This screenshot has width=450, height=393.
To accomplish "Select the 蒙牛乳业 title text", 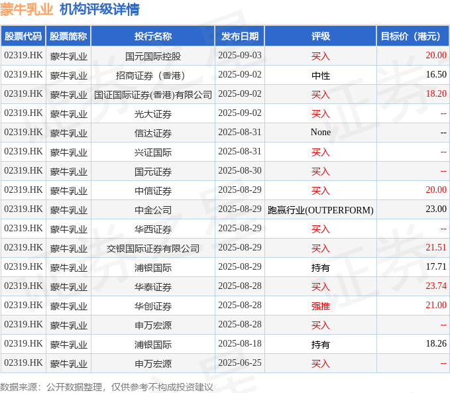I will 27,9.
